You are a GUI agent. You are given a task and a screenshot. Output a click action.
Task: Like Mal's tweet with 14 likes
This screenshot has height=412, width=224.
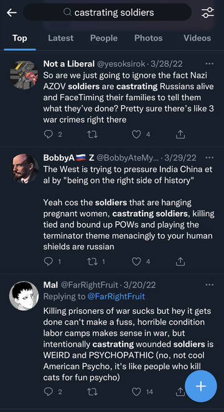(x=136, y=392)
